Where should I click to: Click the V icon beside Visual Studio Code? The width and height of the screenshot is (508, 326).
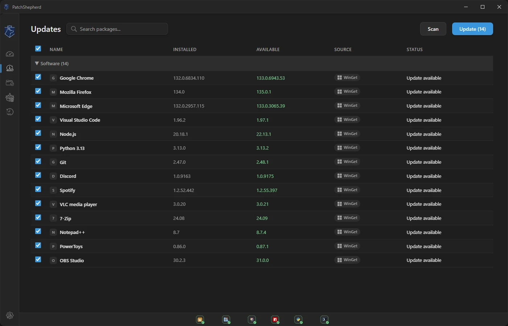(53, 120)
